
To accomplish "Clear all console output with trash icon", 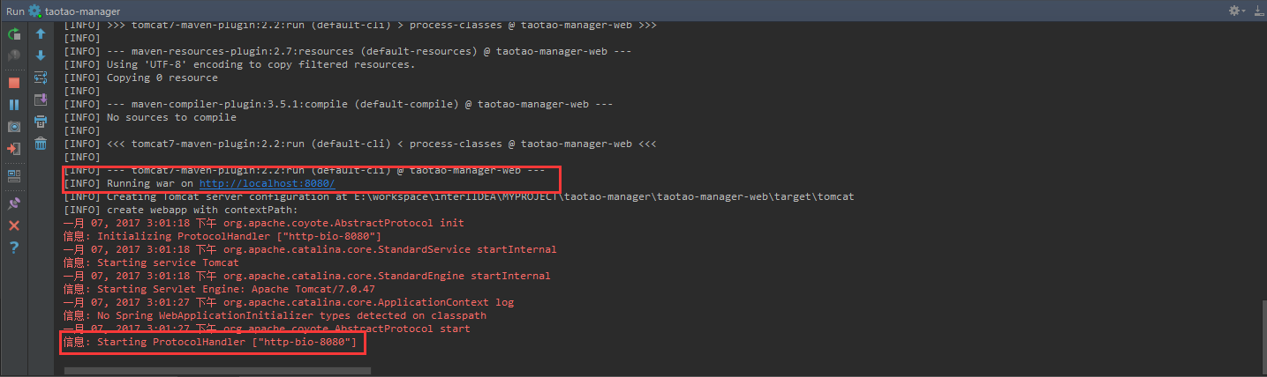I will point(41,144).
